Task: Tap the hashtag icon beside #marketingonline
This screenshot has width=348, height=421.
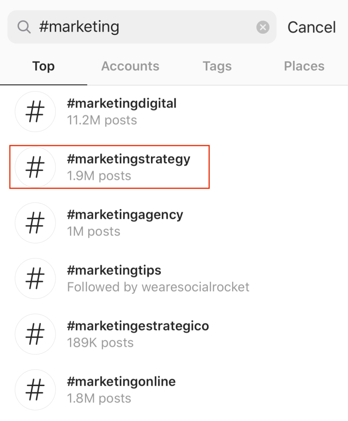Action: [x=35, y=390]
